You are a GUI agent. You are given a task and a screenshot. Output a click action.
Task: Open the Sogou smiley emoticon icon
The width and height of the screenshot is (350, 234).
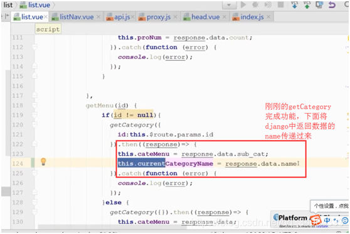tap(345, 221)
